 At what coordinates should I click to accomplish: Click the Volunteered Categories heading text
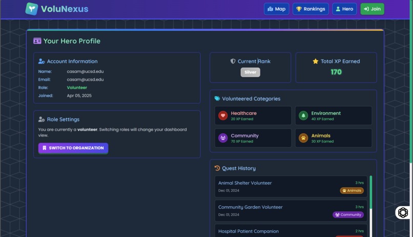click(x=251, y=98)
